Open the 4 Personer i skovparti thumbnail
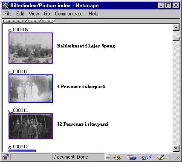The image size is (182, 162). pyautogui.click(x=31, y=88)
